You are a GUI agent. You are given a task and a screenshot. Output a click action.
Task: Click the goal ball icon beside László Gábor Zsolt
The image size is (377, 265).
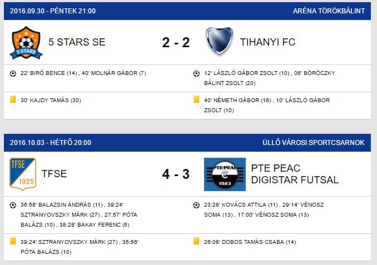[196, 73]
